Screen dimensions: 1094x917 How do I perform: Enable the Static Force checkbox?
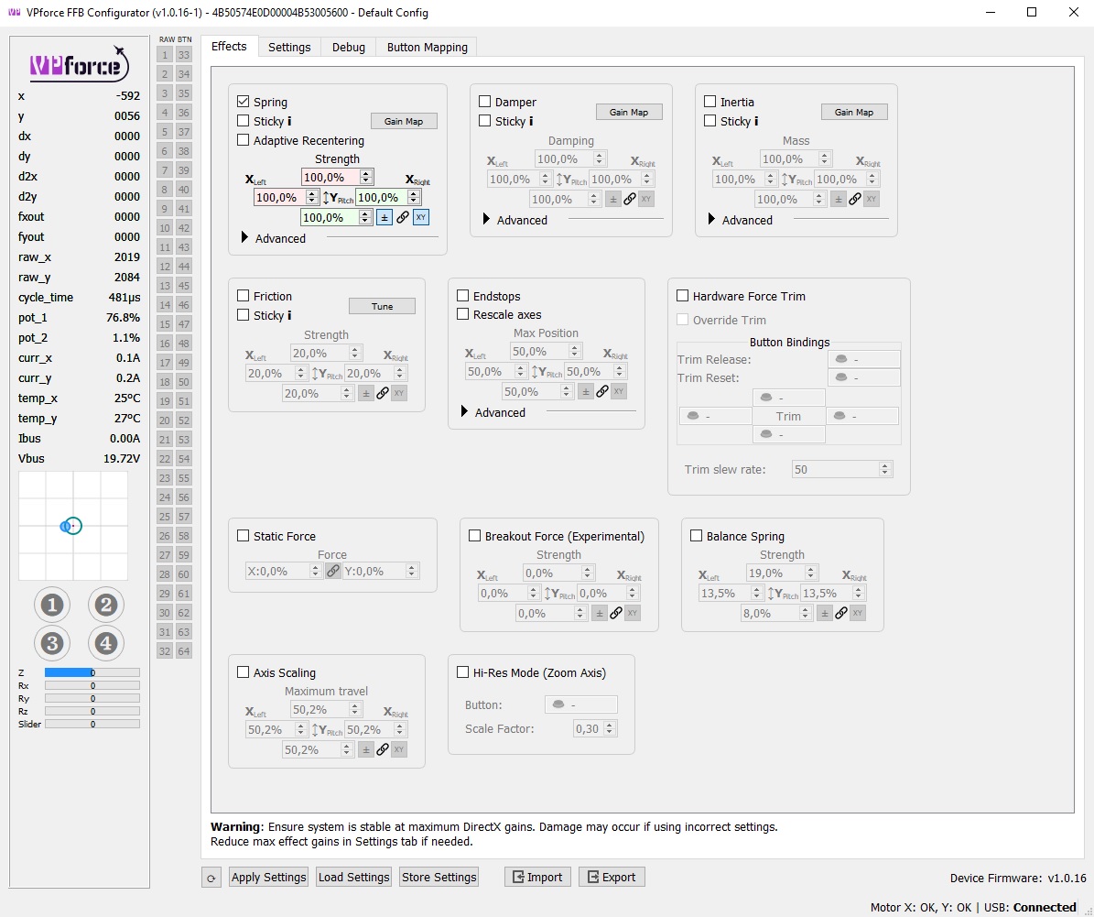243,536
